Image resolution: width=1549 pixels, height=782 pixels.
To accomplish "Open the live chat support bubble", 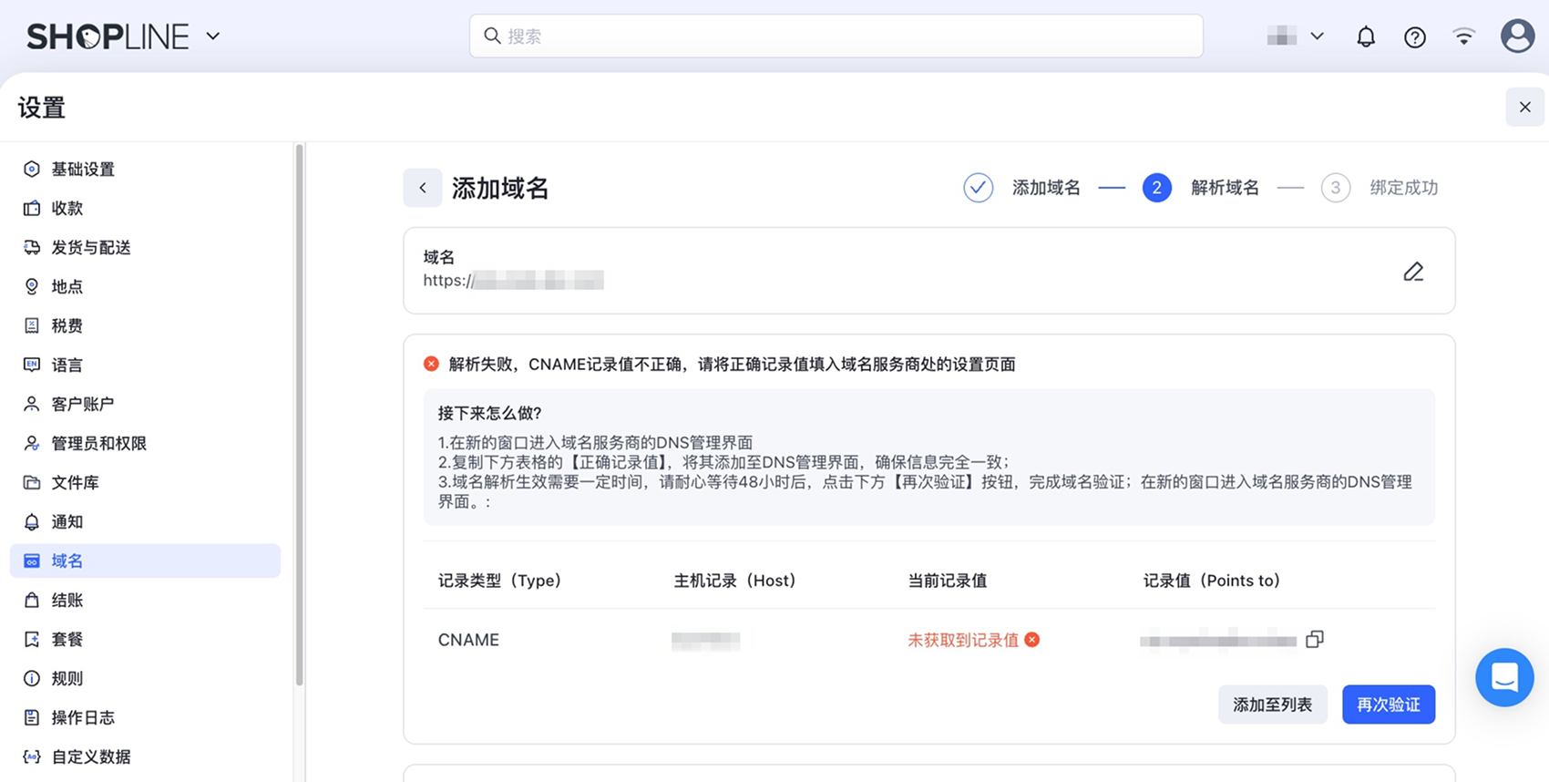I will [x=1504, y=677].
